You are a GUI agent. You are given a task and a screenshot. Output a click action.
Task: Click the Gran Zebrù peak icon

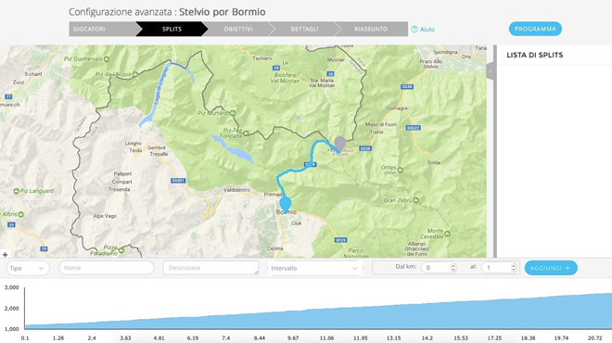click(416, 200)
